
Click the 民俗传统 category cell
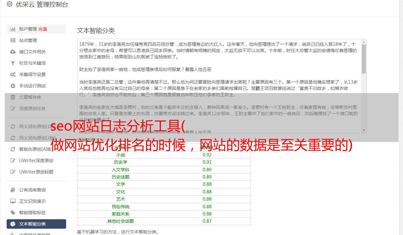point(121,207)
